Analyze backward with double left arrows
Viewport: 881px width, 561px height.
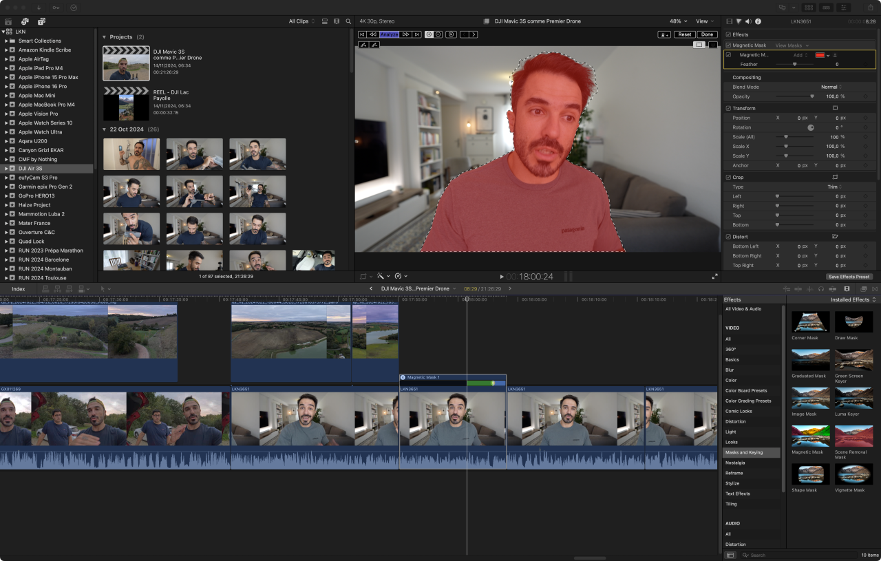point(373,34)
